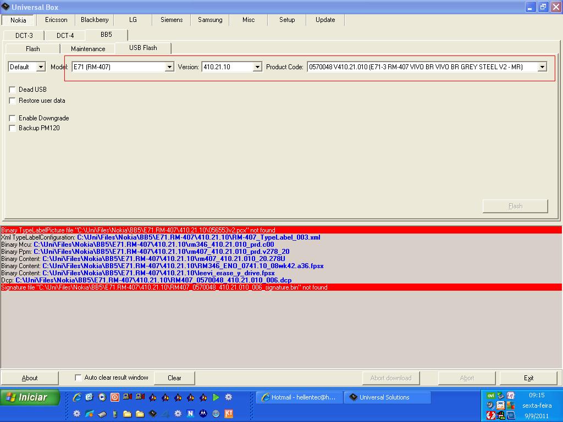Enable Auto clear result window
563x422 pixels.
[78, 377]
